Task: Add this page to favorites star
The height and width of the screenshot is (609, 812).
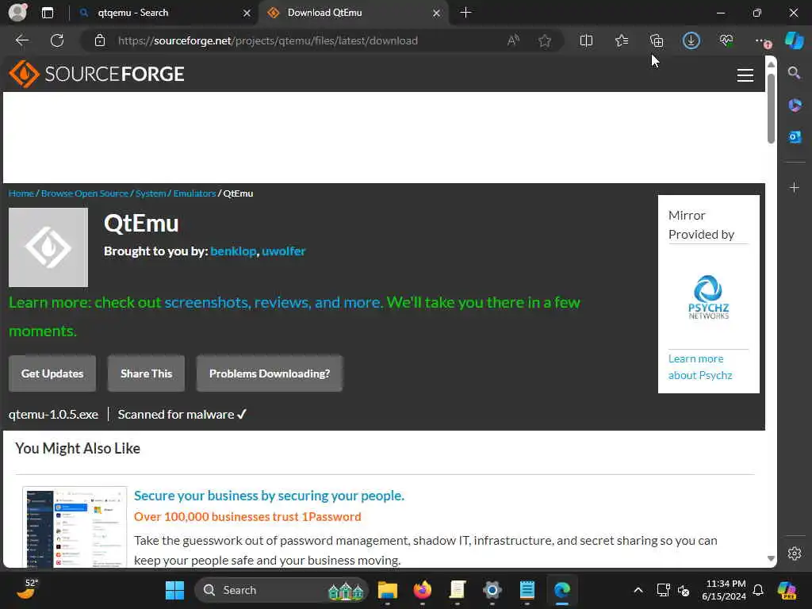Action: point(544,40)
